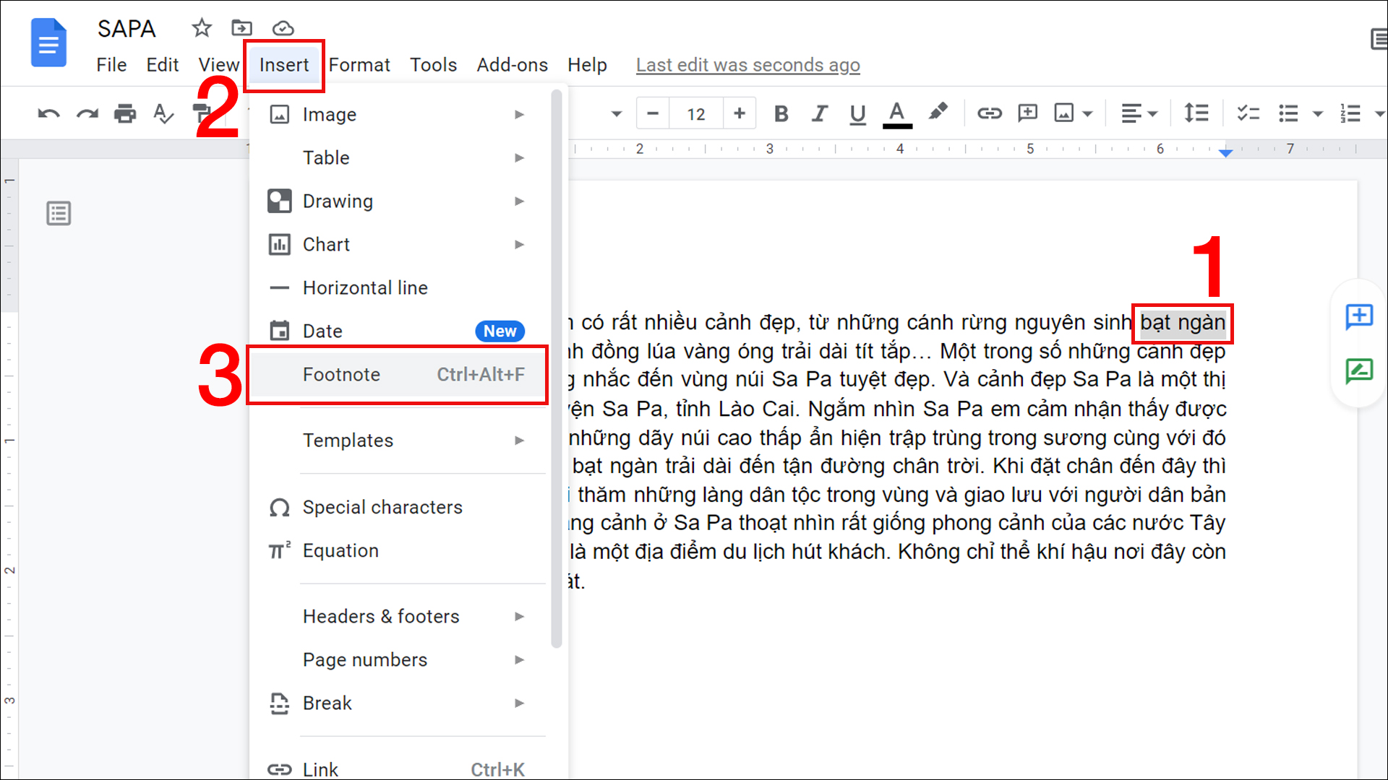
Task: Click the Underline formatting icon
Action: click(856, 113)
